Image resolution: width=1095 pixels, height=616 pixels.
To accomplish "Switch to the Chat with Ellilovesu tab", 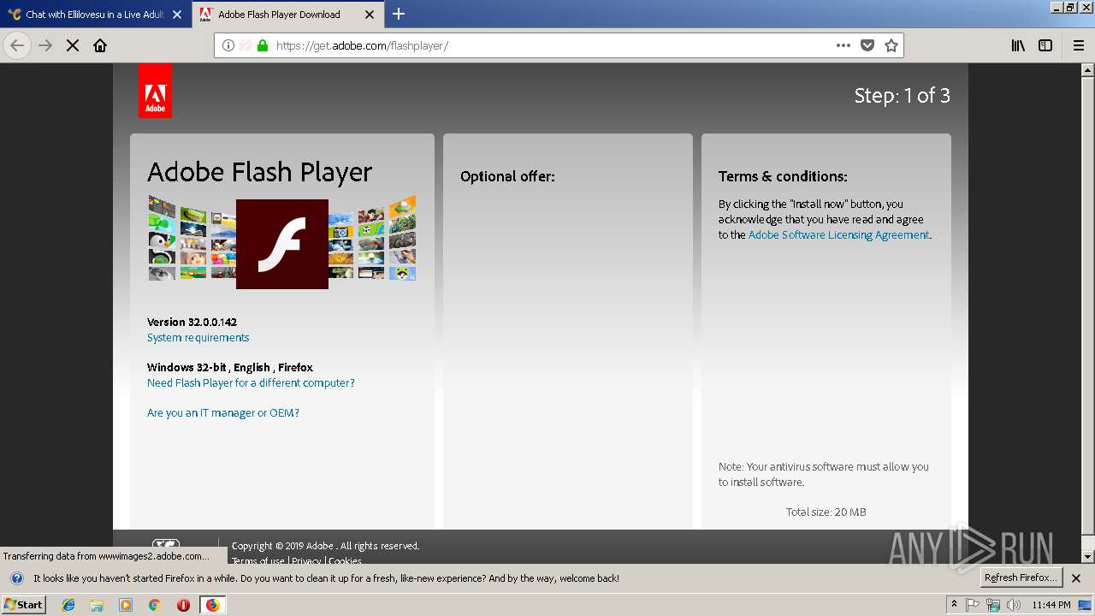I will coord(96,15).
